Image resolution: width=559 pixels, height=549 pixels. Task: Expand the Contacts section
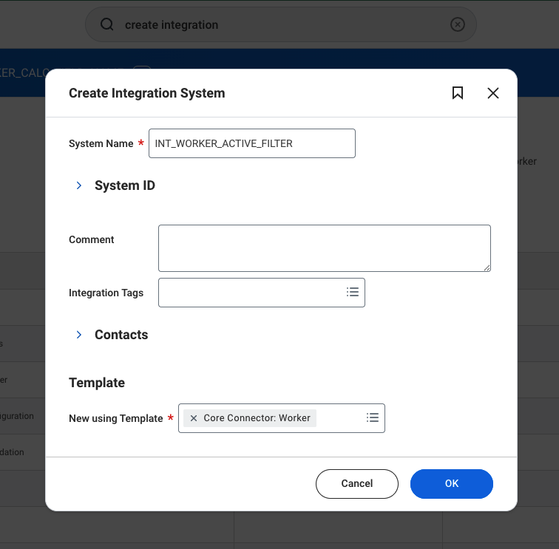pos(79,335)
